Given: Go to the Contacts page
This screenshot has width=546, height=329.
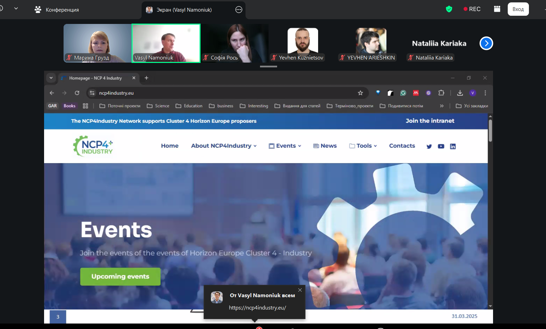Looking at the screenshot, I should click(x=402, y=146).
